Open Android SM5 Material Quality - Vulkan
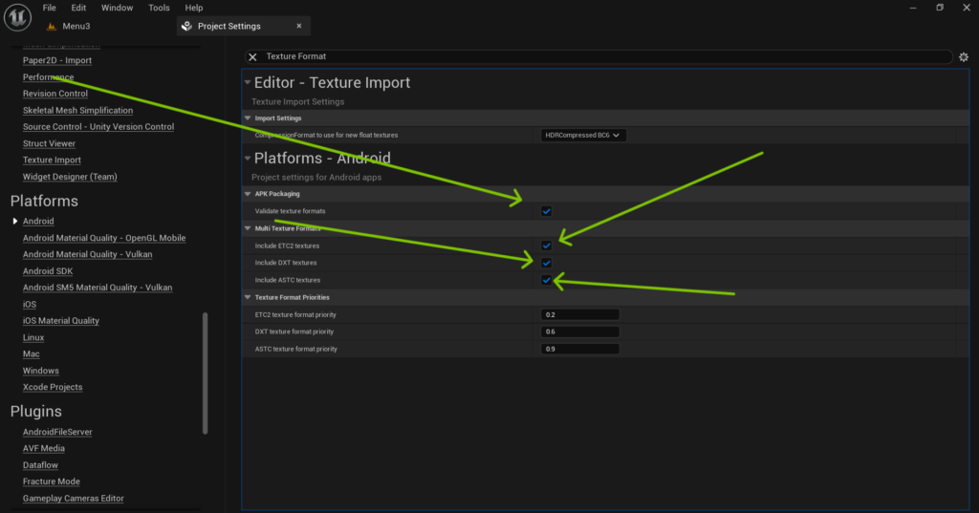979x513 pixels. click(98, 288)
